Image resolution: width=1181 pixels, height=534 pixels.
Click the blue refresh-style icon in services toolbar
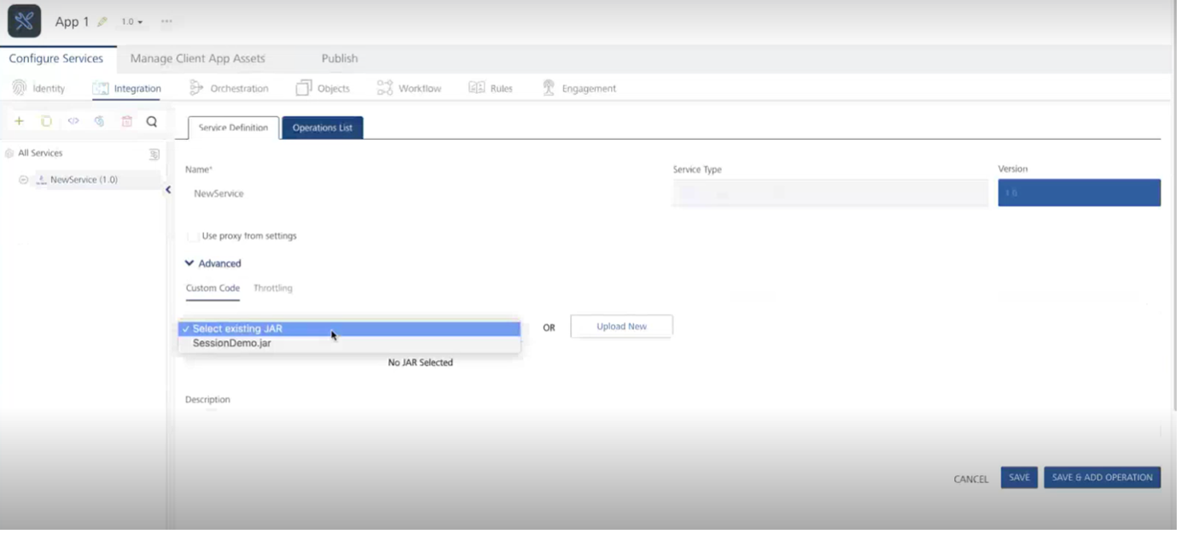pos(100,122)
